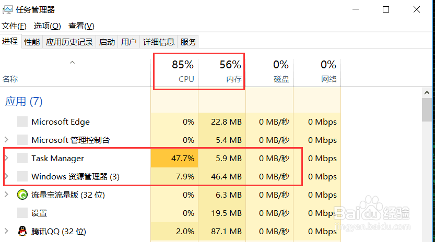Expand the 流量宝流量版 process entry
This screenshot has height=242, width=435.
6,195
